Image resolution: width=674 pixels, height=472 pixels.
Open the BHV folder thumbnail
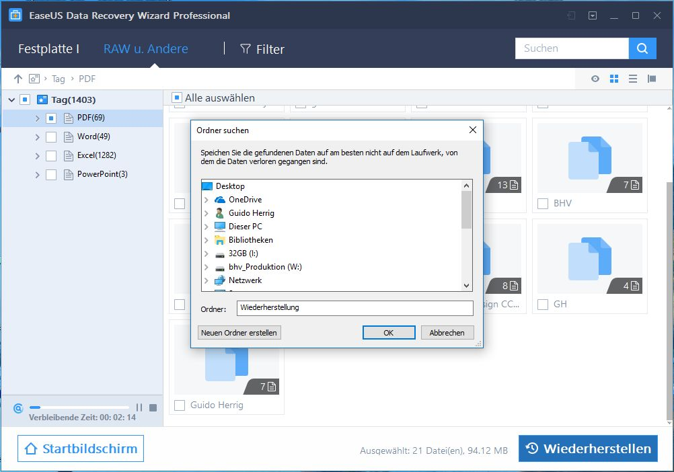589,158
